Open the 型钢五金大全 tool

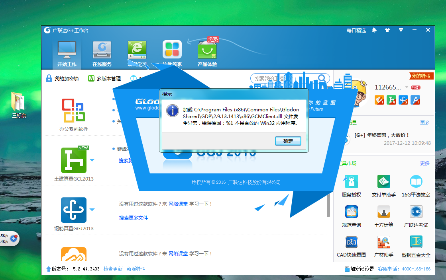[x=416, y=247]
